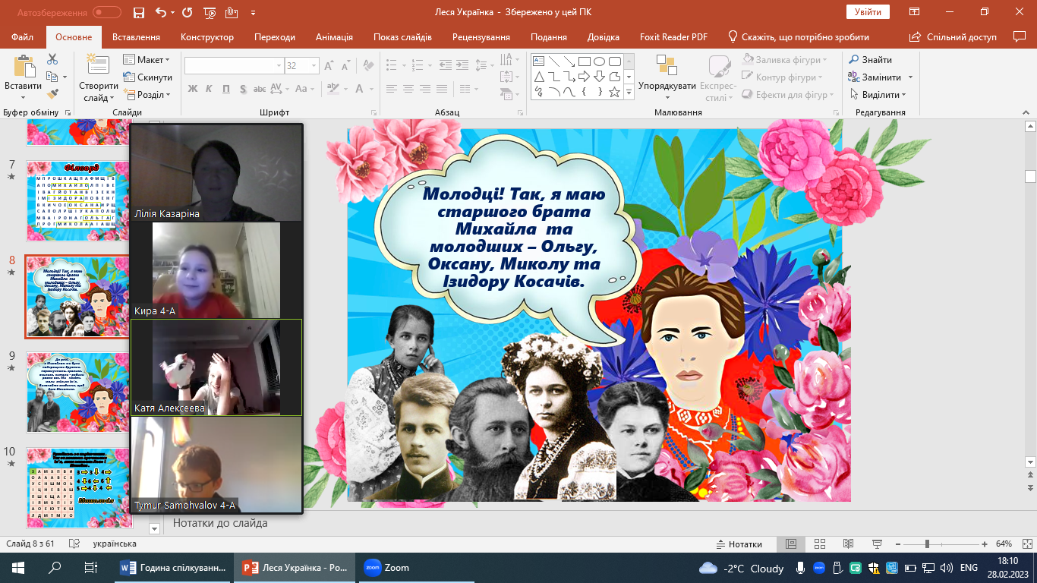The image size is (1037, 583).
Task: Increase font size with the larger A
Action: (x=329, y=66)
